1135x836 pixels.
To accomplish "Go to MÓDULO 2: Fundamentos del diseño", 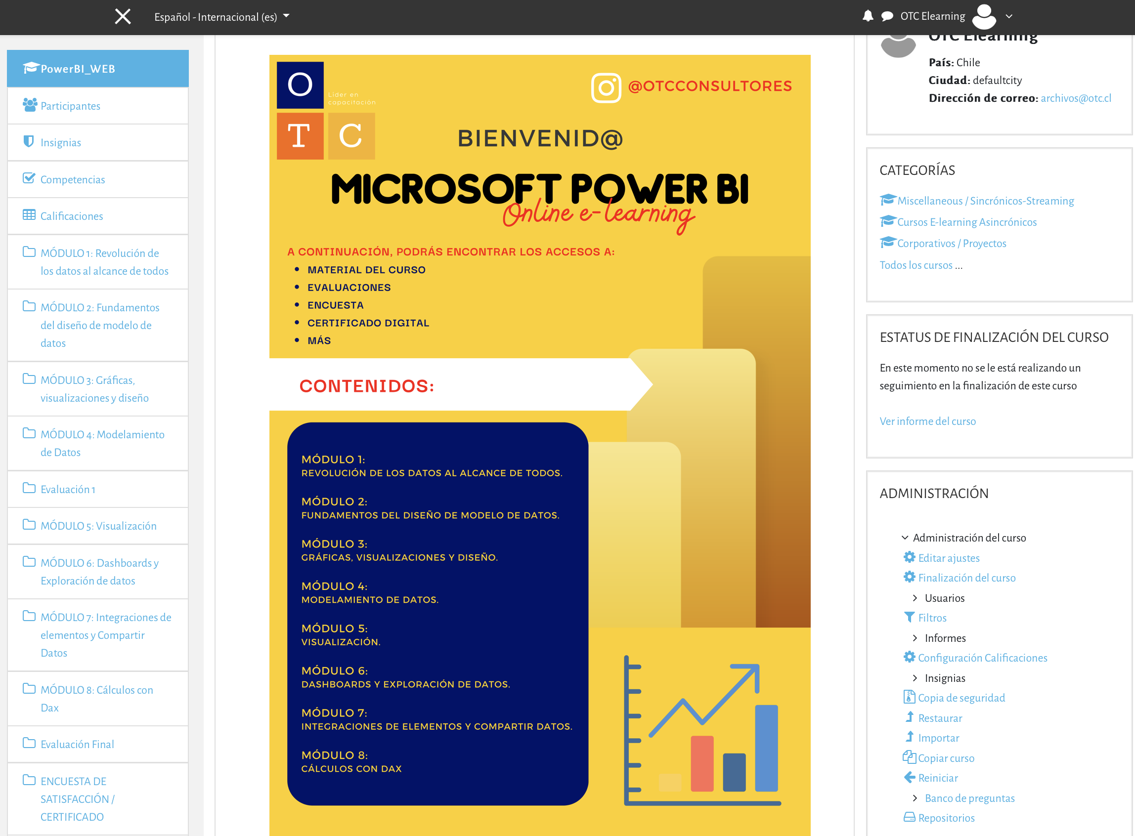I will [x=98, y=325].
